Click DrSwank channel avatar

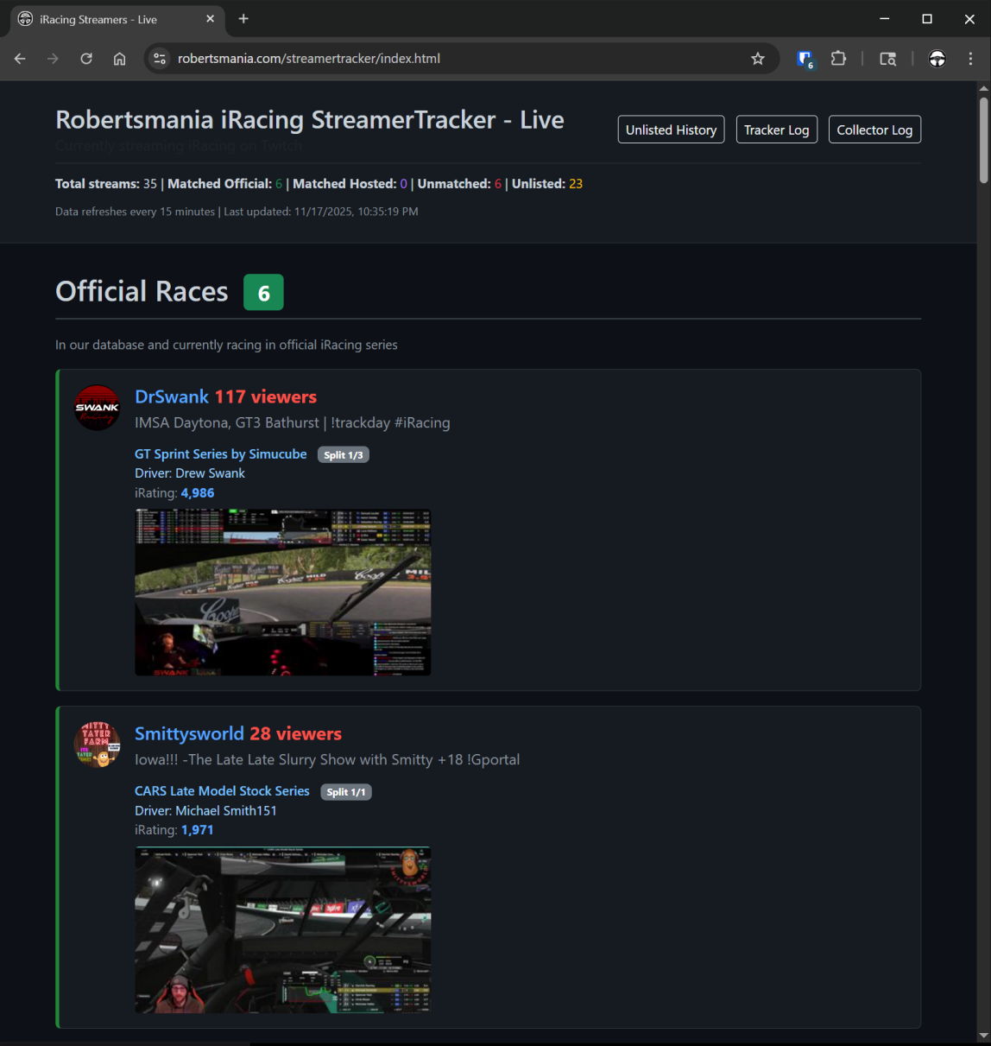click(97, 408)
